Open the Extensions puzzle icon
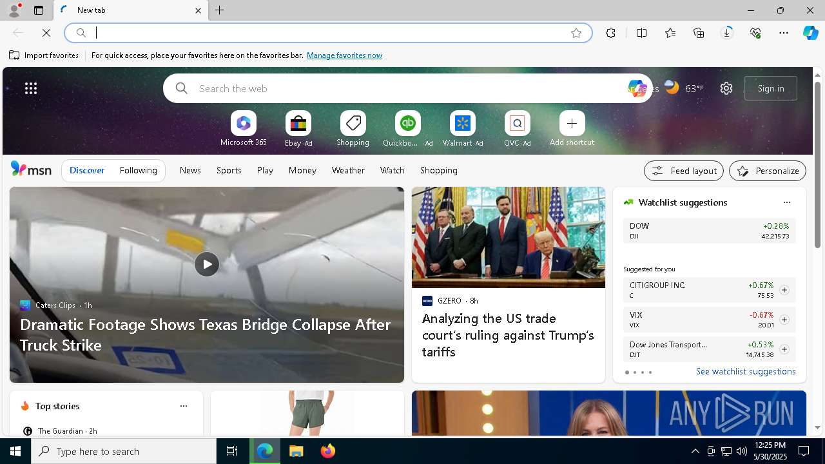 click(x=610, y=33)
